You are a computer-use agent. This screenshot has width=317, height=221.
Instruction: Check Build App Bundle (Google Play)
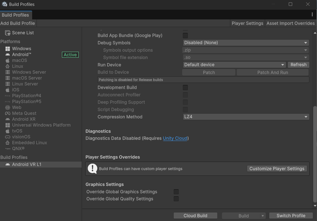click(x=185, y=35)
